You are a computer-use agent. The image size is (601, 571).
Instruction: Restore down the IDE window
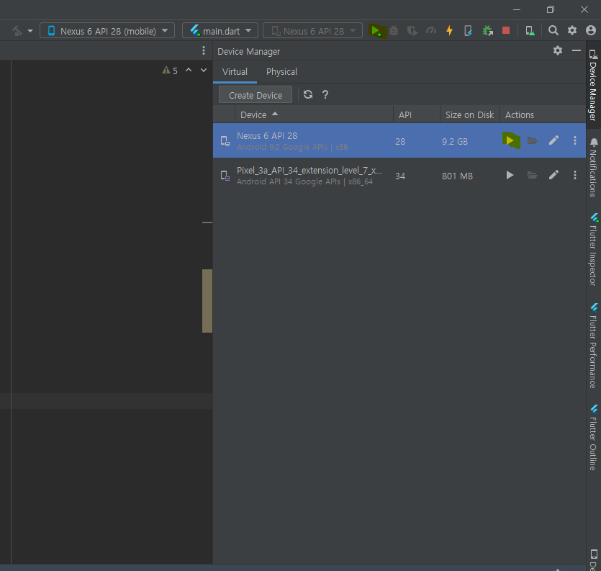point(550,9)
